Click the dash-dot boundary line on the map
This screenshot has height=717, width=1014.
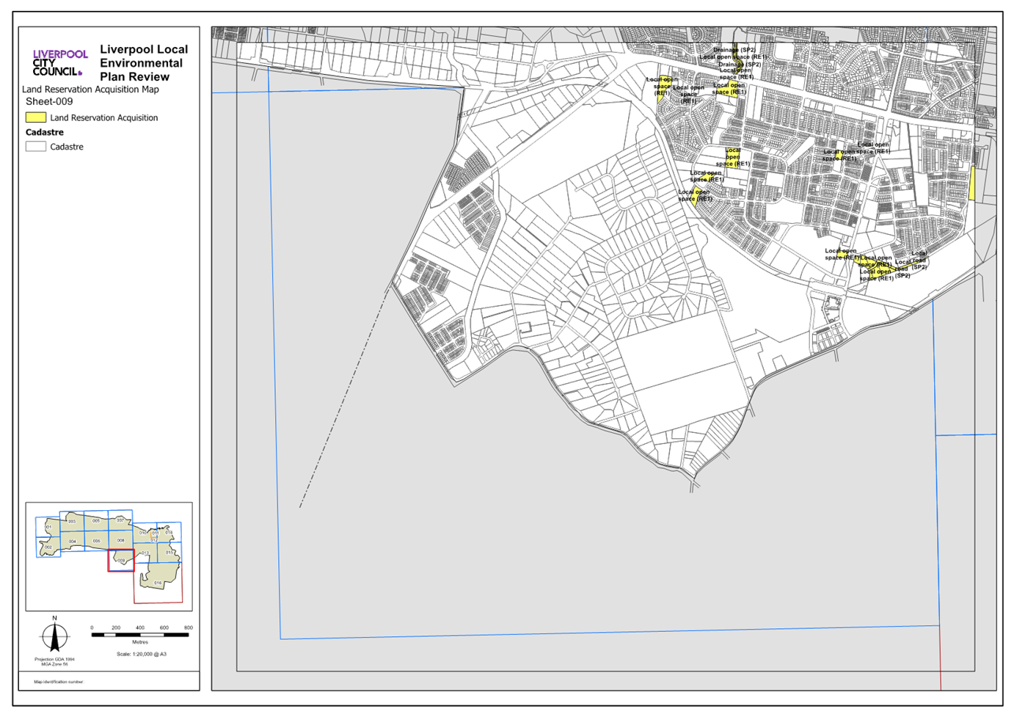(x=345, y=397)
